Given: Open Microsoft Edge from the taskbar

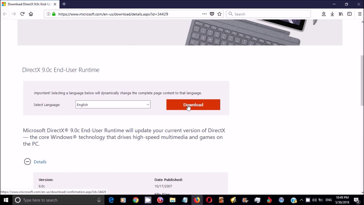Looking at the screenshot, I should click(111, 200).
